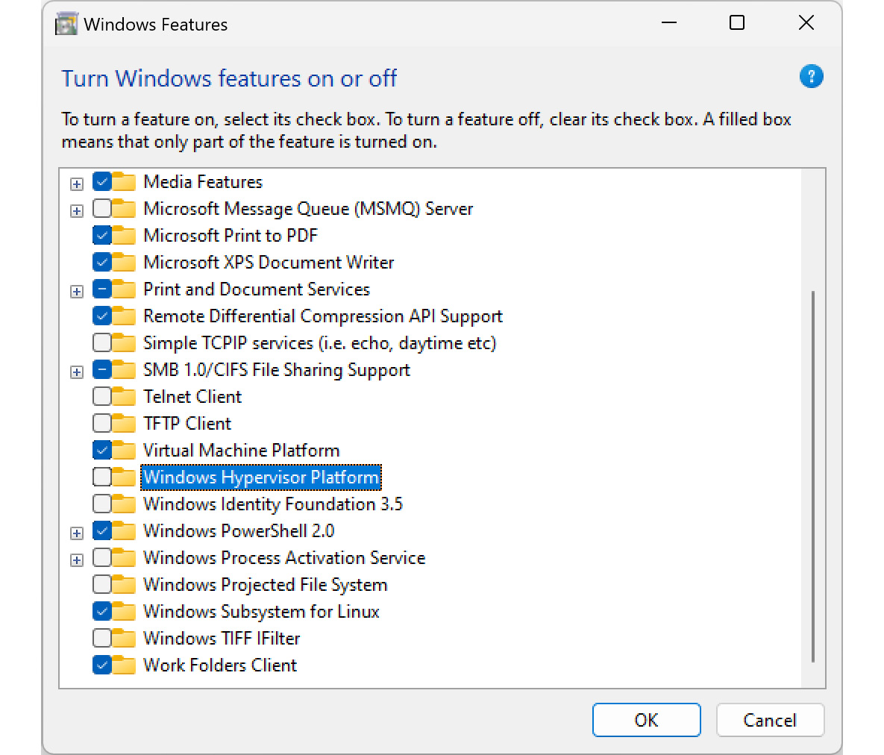Click the Windows Features title bar icon

(66, 24)
